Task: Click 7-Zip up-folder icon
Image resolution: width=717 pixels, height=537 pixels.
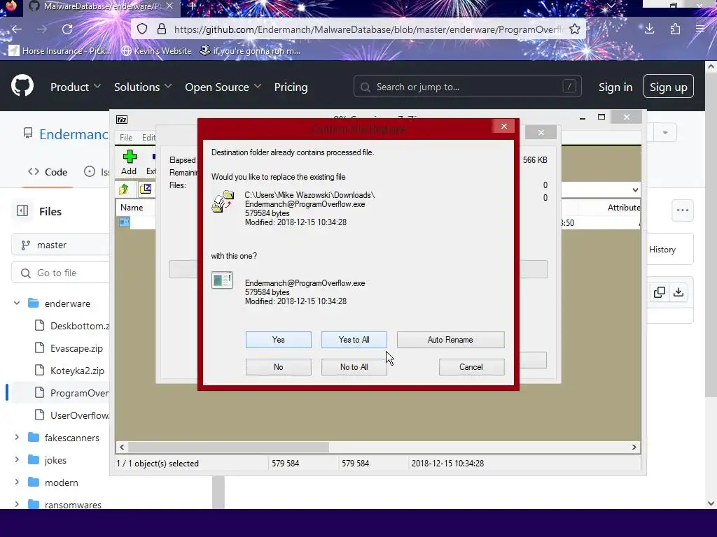Action: [123, 189]
